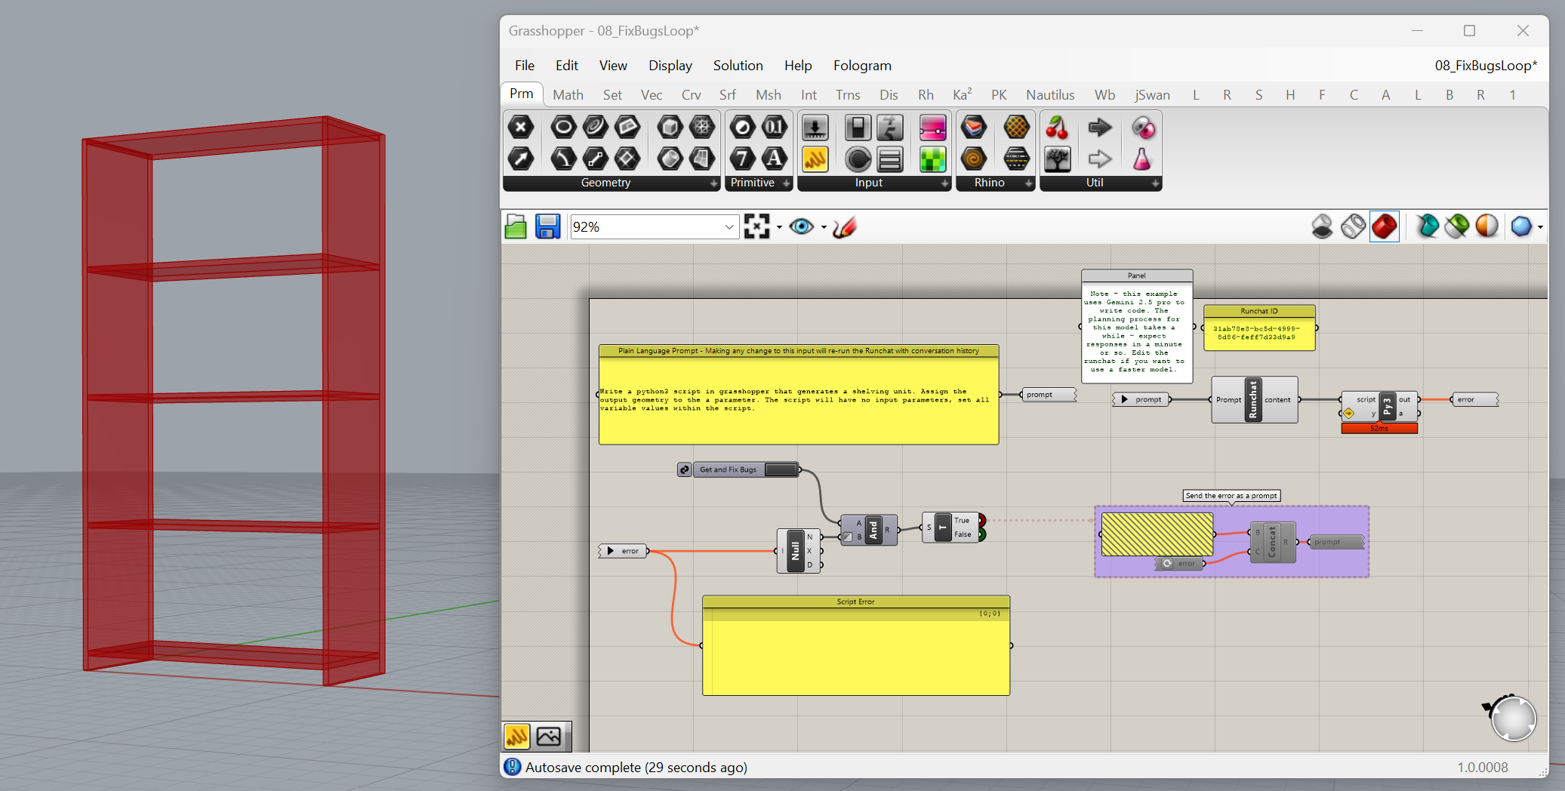Screen dimensions: 1565x791
Task: Click the canvas compass widget
Action: [1512, 718]
